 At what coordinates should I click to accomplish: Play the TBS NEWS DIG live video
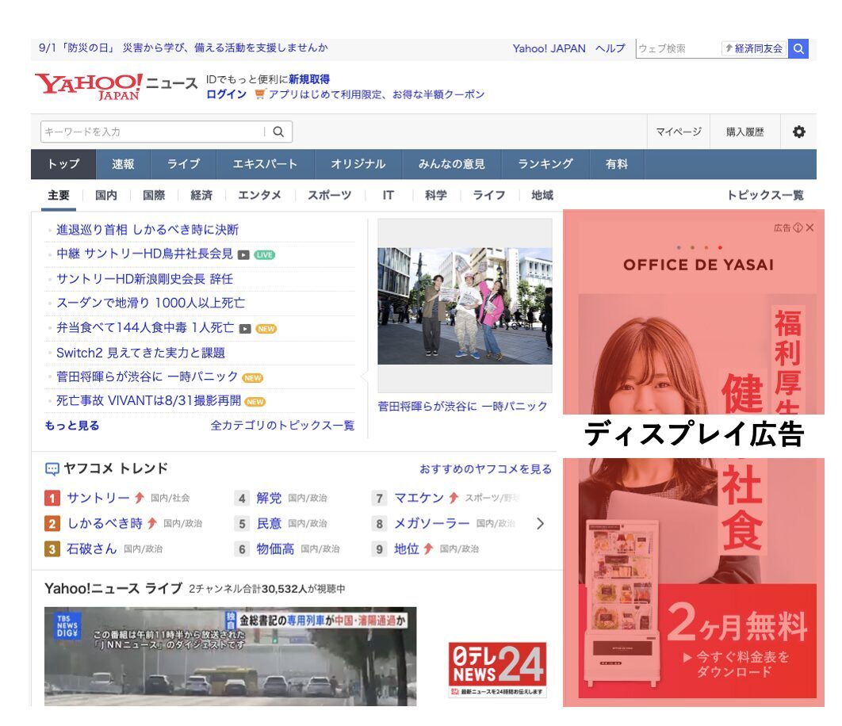point(231,656)
